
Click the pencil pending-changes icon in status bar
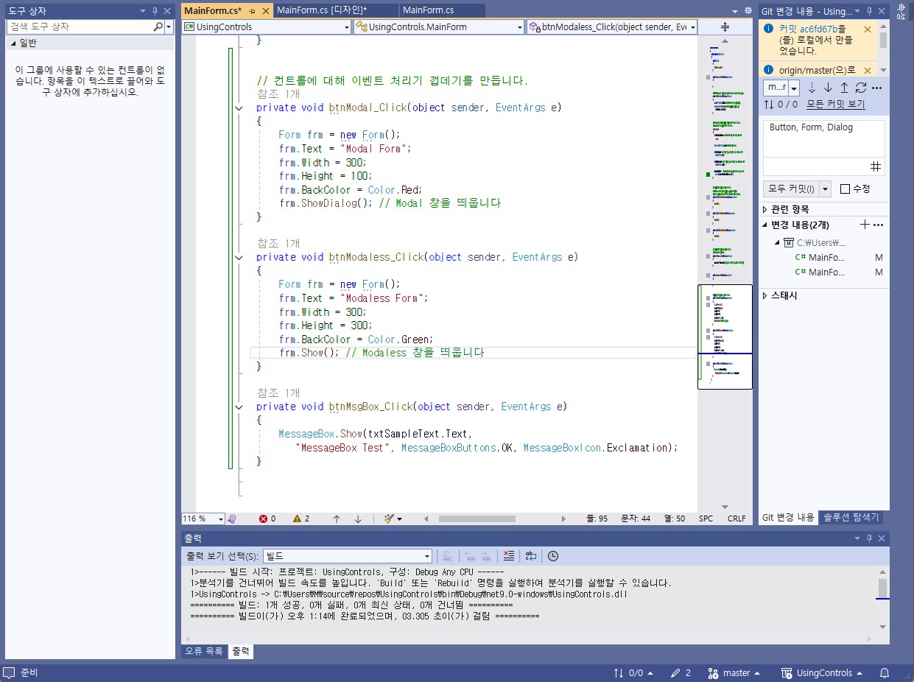coord(675,673)
